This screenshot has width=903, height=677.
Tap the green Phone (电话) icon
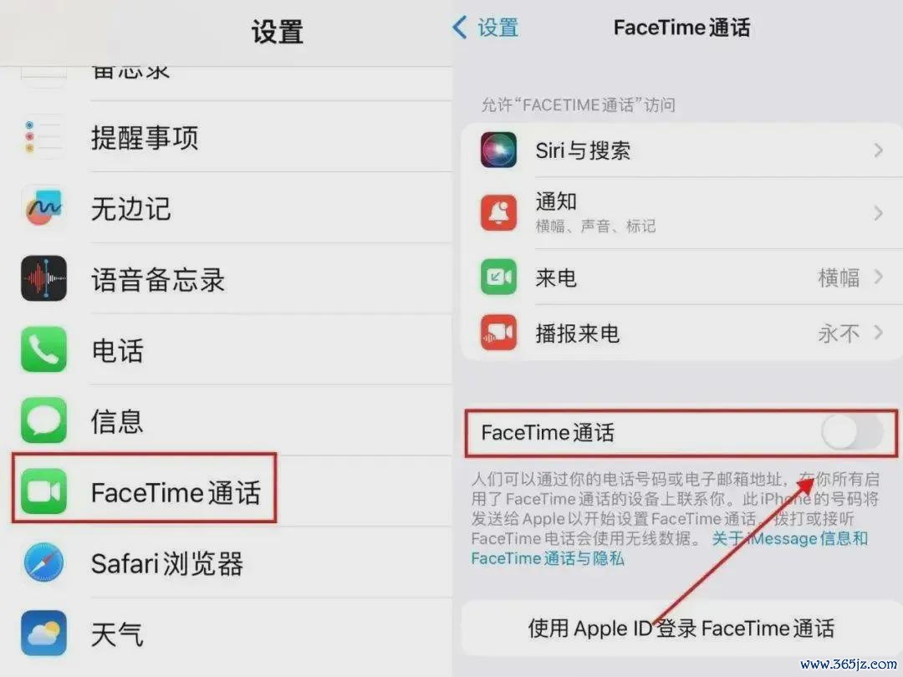[x=43, y=349]
